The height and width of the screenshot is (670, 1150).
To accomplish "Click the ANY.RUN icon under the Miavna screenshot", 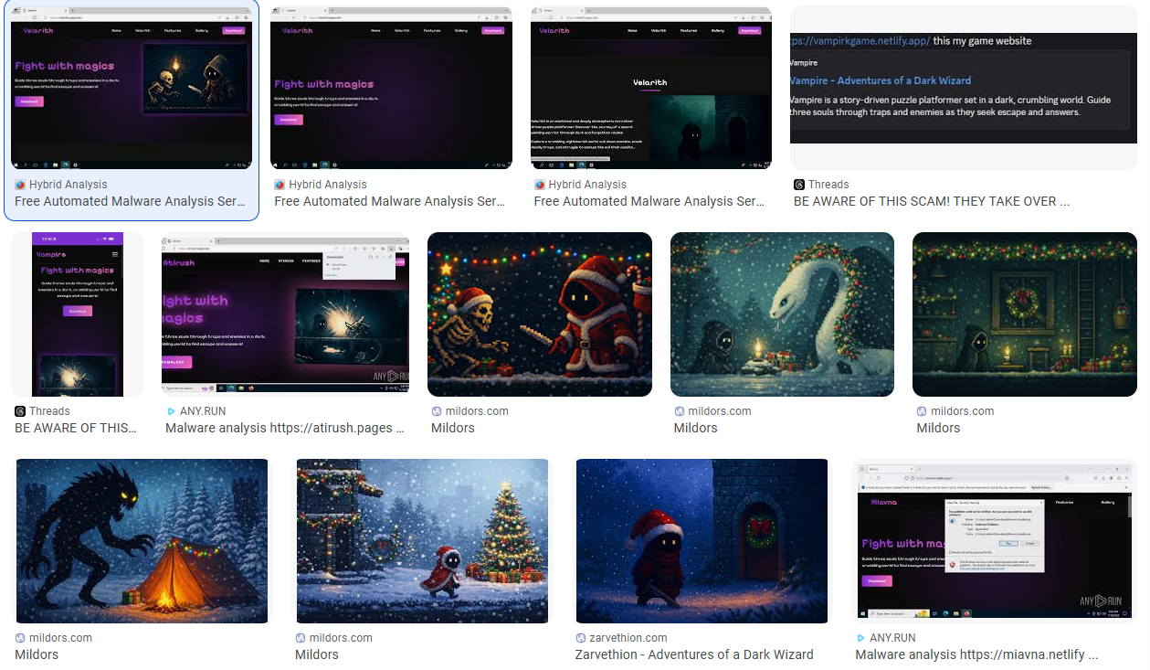I will (x=860, y=638).
